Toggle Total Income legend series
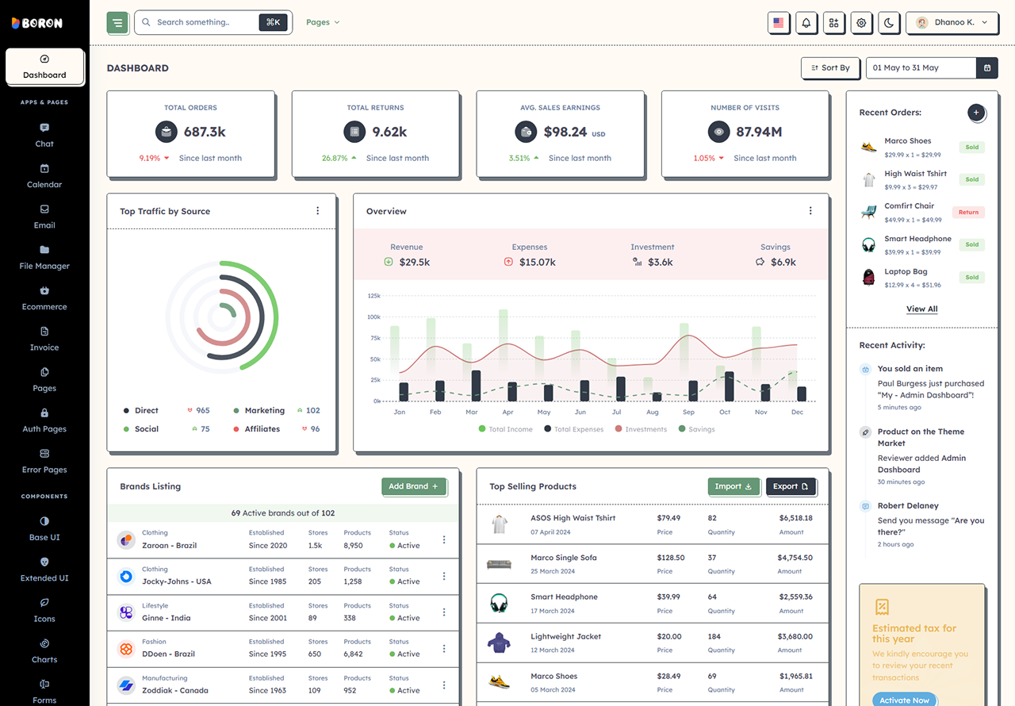This screenshot has height=706, width=1015. (506, 429)
